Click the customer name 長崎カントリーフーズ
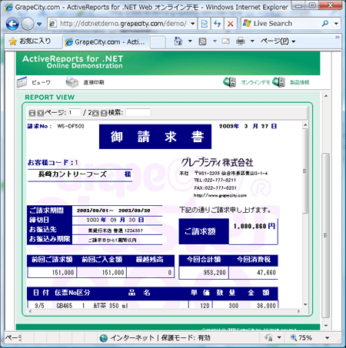Viewport: 346px width, 348px height. [x=72, y=174]
